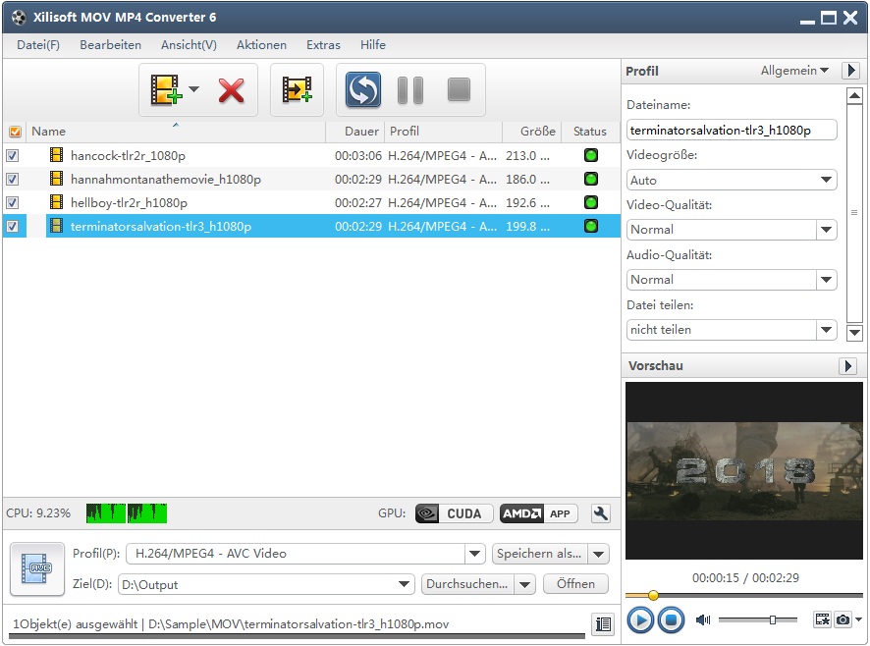Screen dimensions: 870x646
Task: Stop the conversion
Action: [x=459, y=89]
